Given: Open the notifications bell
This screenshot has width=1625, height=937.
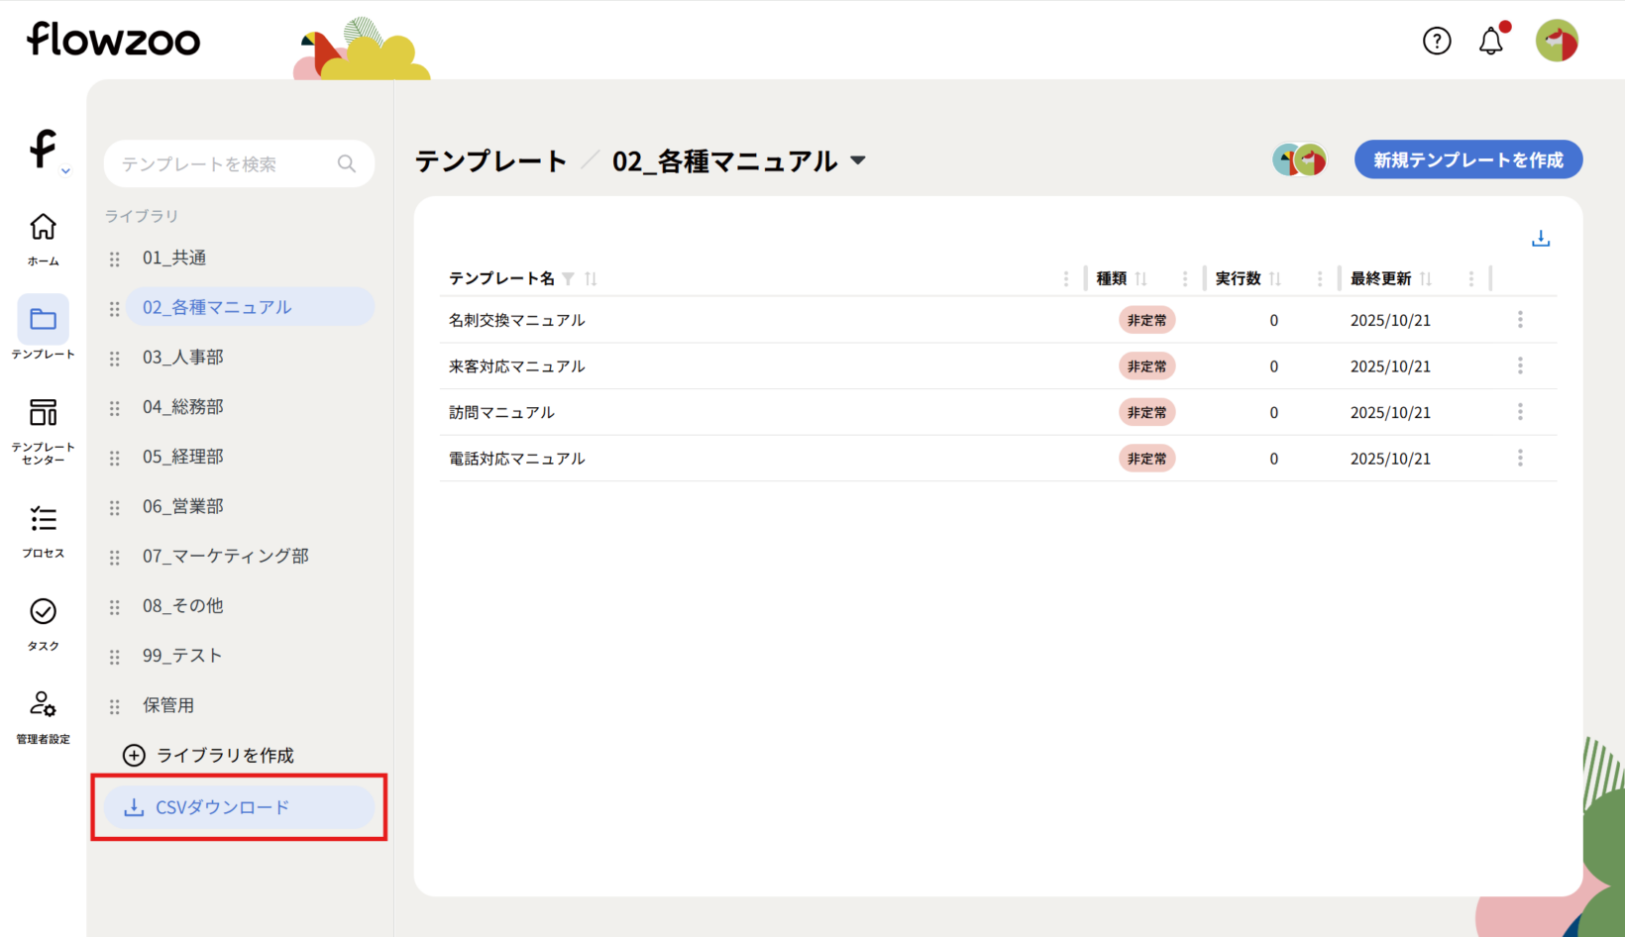Looking at the screenshot, I should [x=1490, y=42].
